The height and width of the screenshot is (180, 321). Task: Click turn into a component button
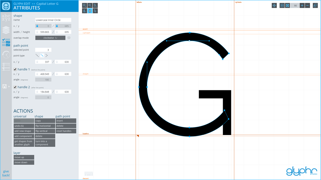pos(45,143)
